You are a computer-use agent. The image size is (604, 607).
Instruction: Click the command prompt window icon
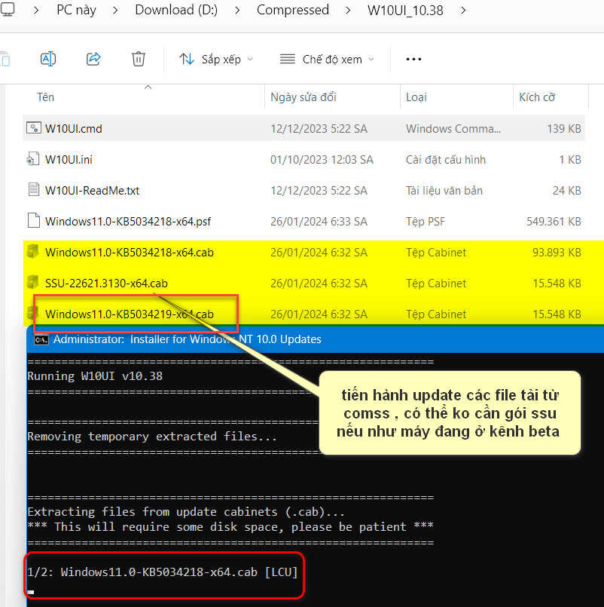[x=41, y=339]
